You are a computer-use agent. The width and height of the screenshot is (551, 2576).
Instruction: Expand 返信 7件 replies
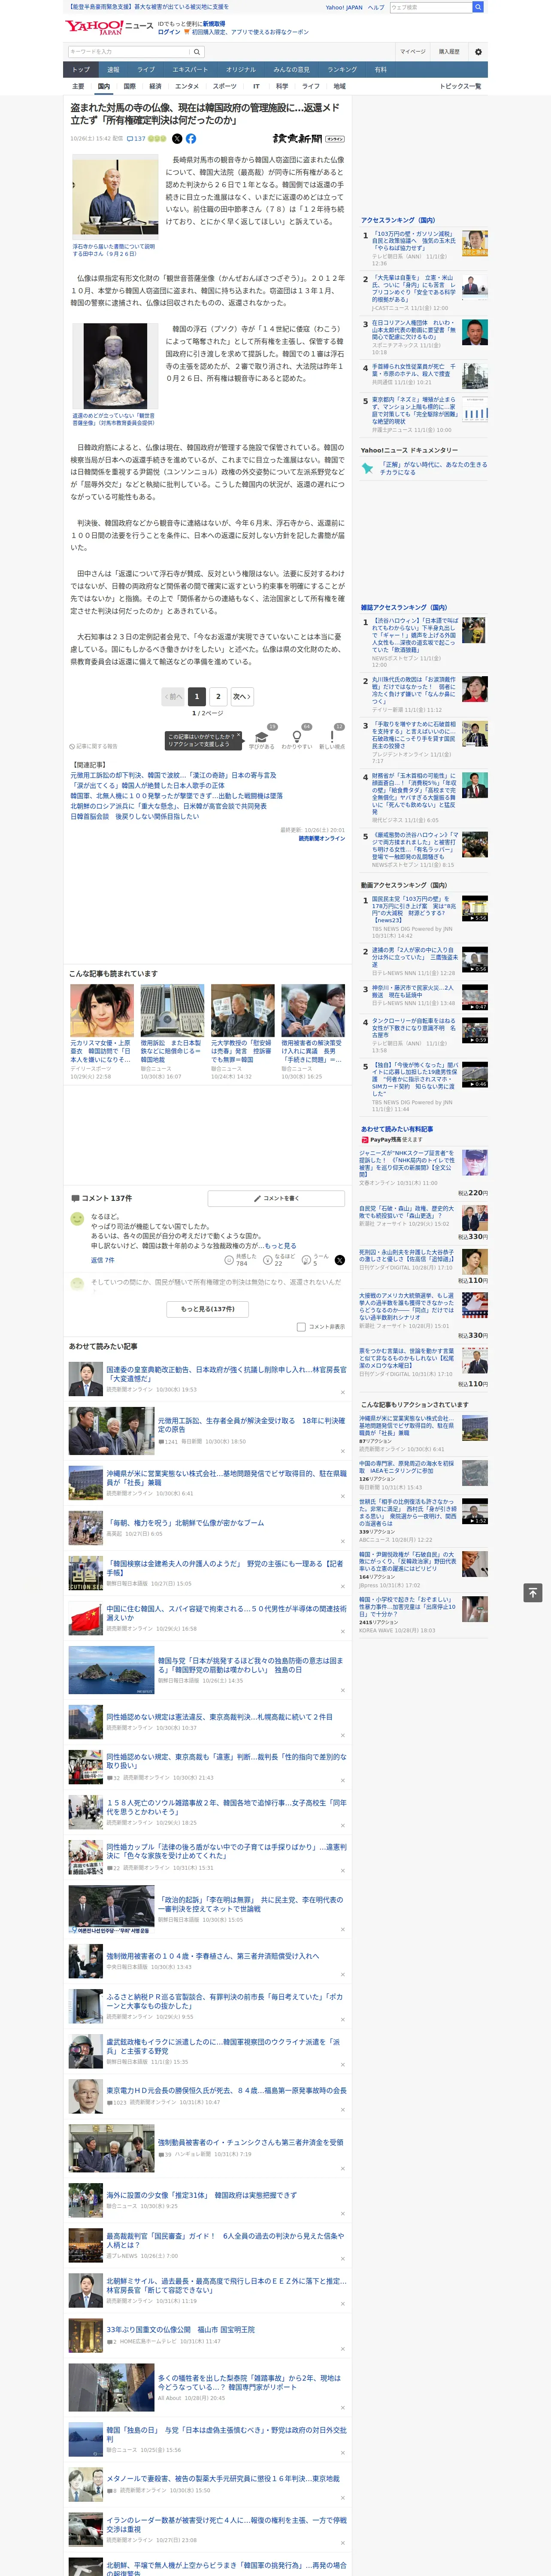(x=102, y=1260)
